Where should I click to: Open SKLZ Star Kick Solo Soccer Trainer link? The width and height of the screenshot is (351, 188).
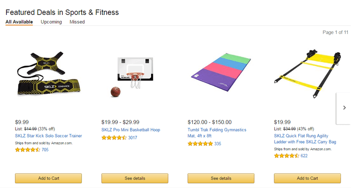(x=49, y=136)
